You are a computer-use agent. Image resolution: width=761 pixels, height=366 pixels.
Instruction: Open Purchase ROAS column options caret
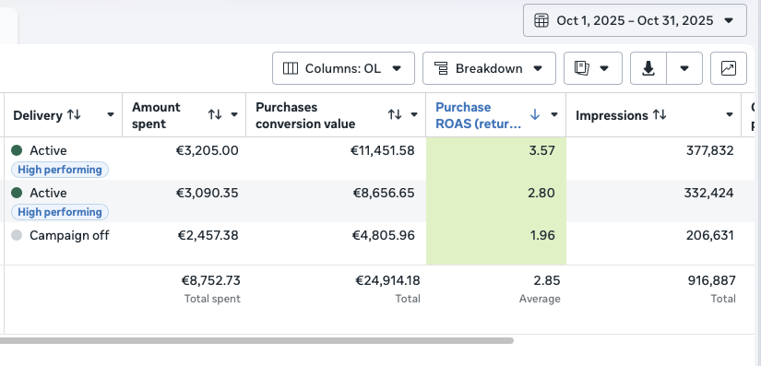(554, 115)
